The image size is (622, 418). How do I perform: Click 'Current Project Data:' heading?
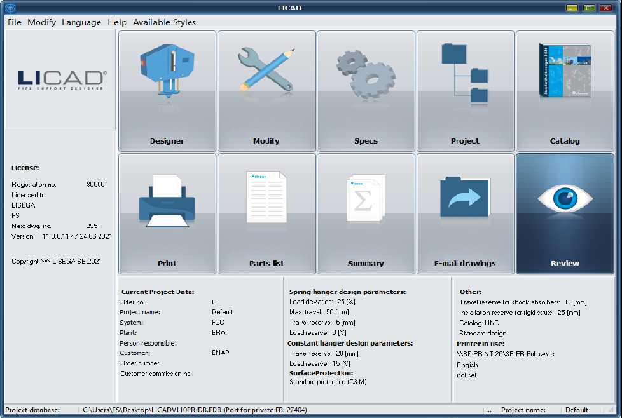click(158, 292)
